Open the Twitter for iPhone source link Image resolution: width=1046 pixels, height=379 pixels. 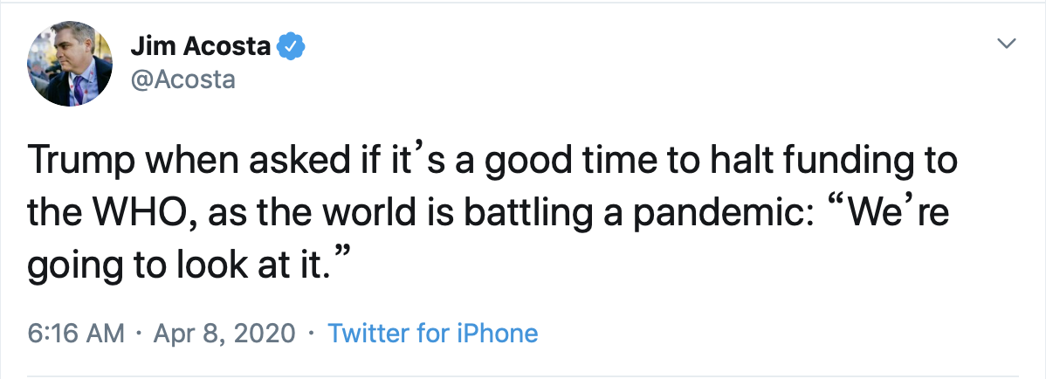432,333
